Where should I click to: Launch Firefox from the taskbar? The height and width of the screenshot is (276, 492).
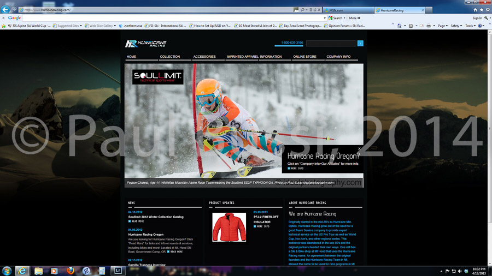coord(71,271)
